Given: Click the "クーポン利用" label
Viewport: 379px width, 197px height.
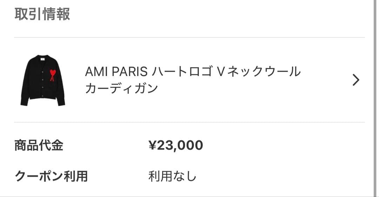Looking at the screenshot, I should point(51,176).
